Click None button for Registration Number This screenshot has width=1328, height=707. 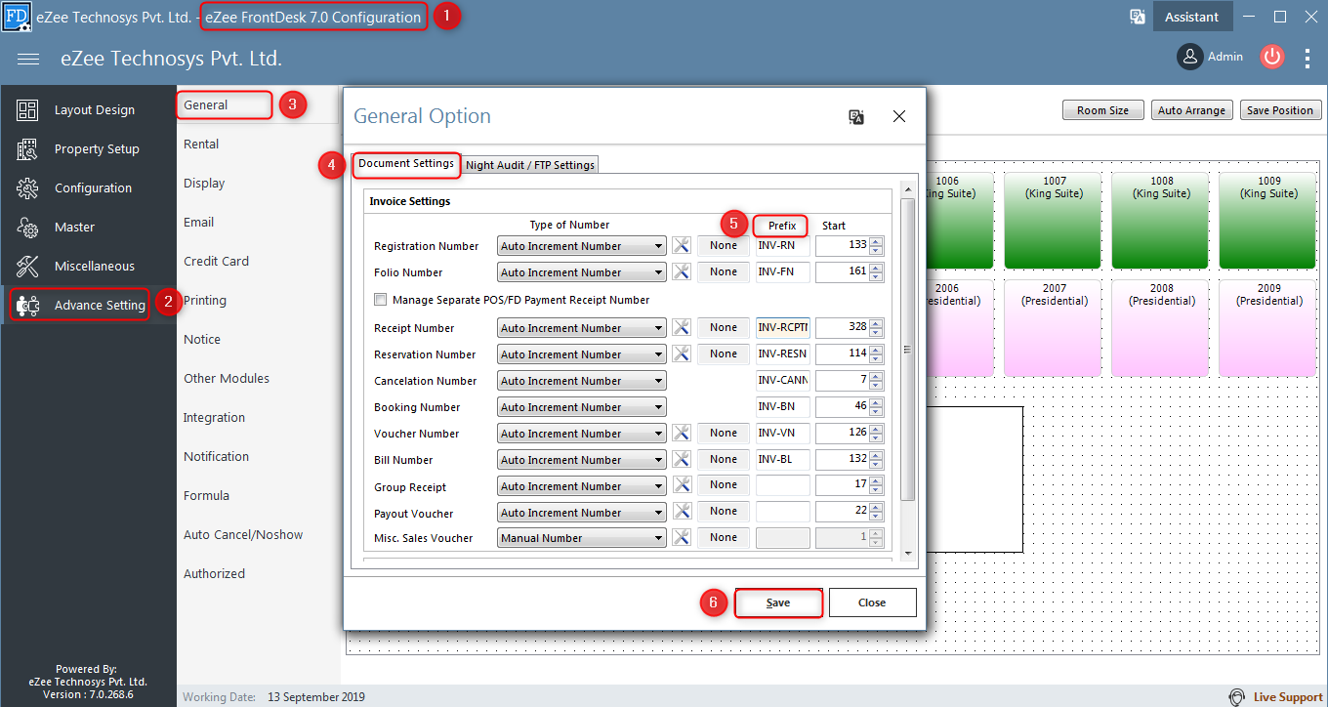coord(724,246)
